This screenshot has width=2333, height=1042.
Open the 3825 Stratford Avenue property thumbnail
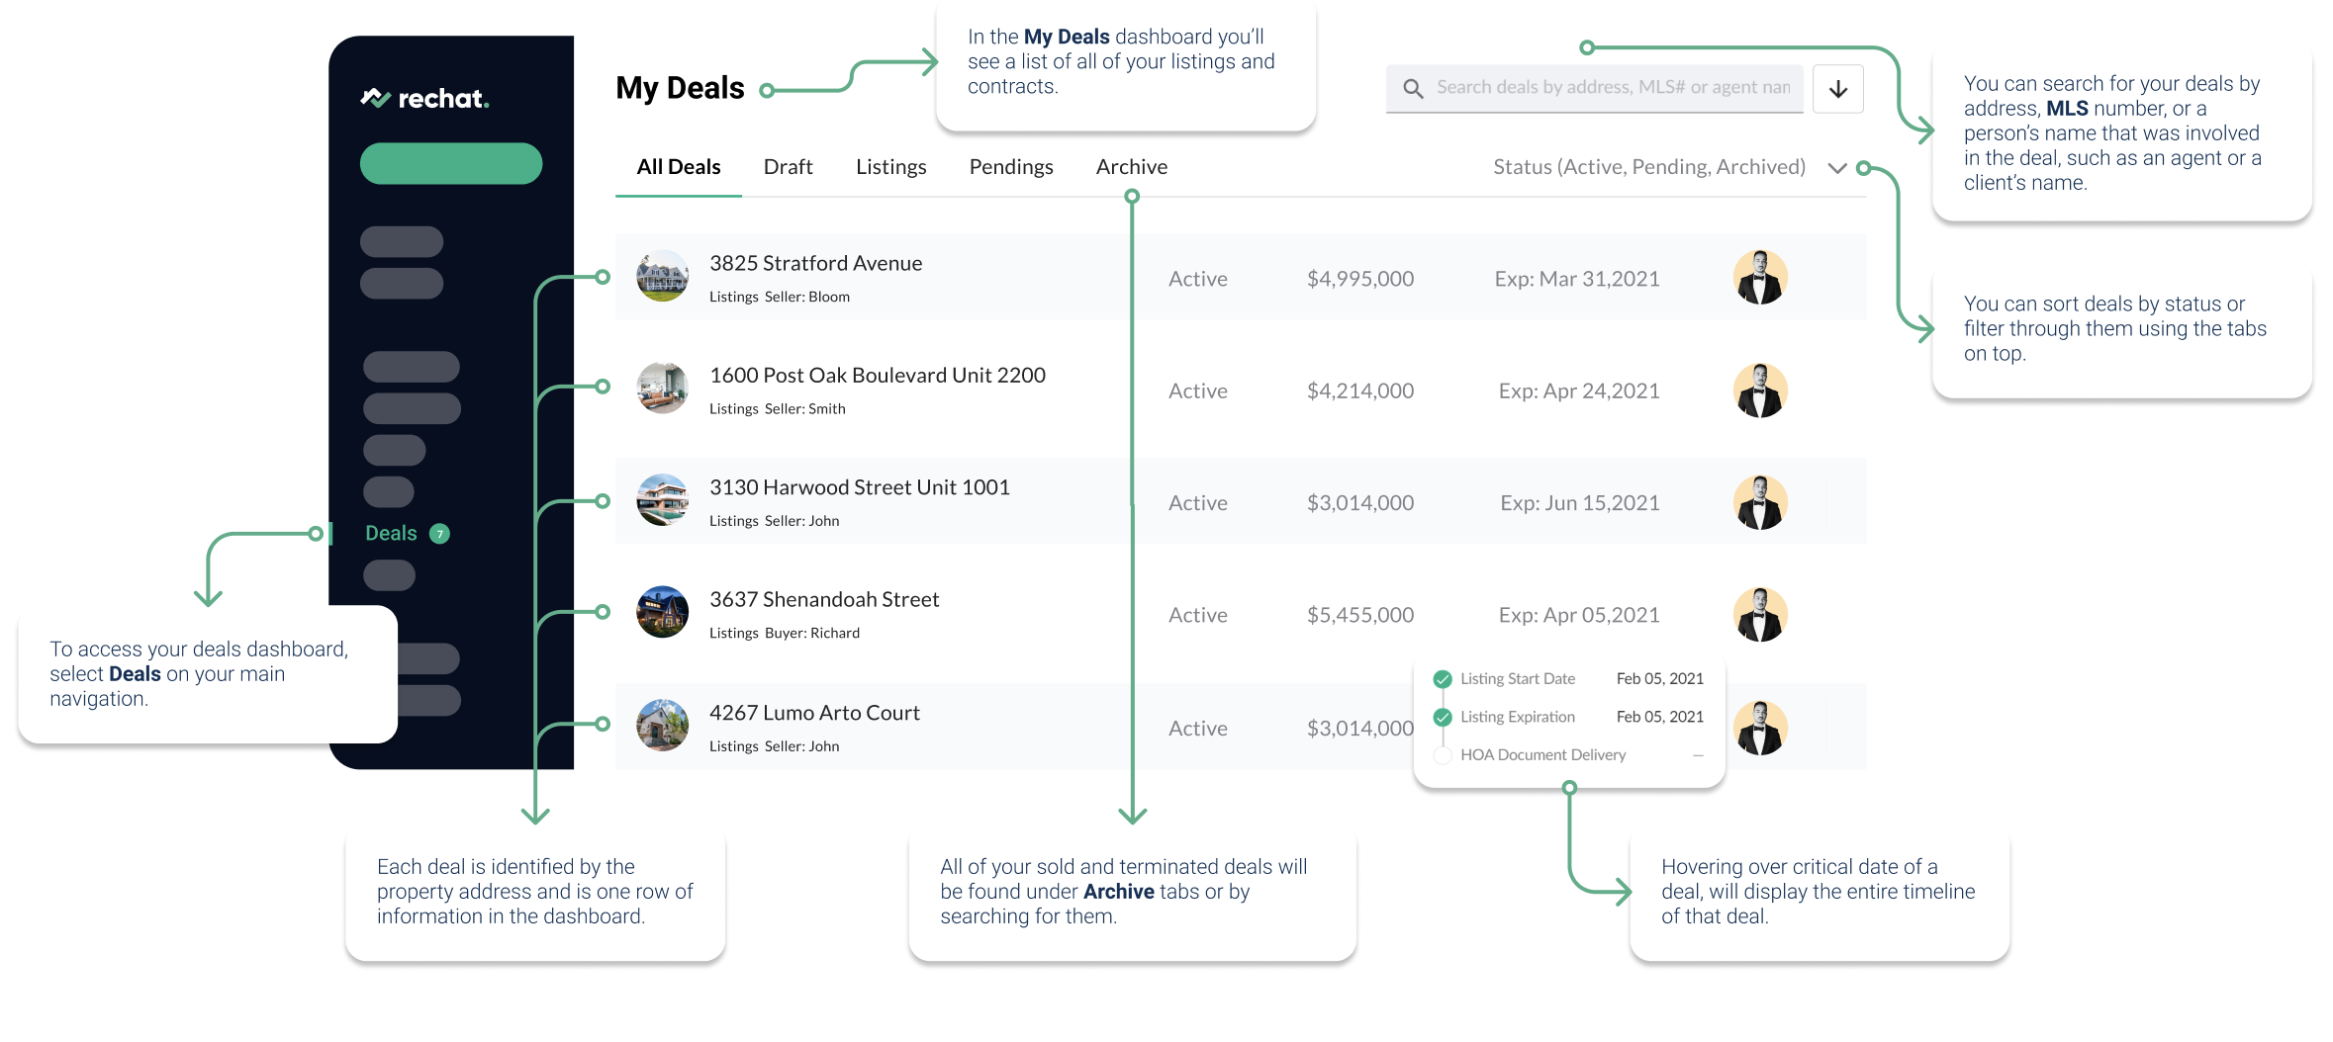pos(662,277)
